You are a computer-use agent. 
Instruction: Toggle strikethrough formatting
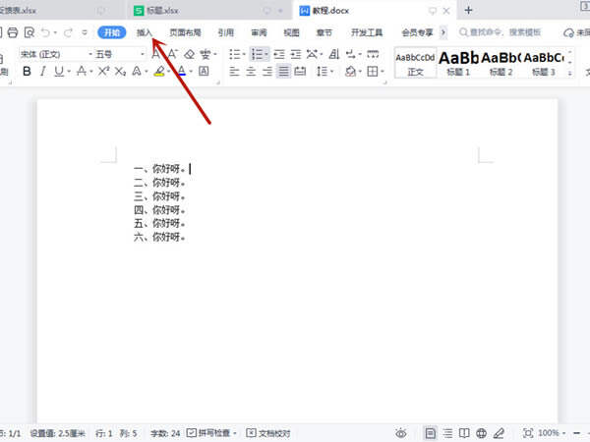82,71
